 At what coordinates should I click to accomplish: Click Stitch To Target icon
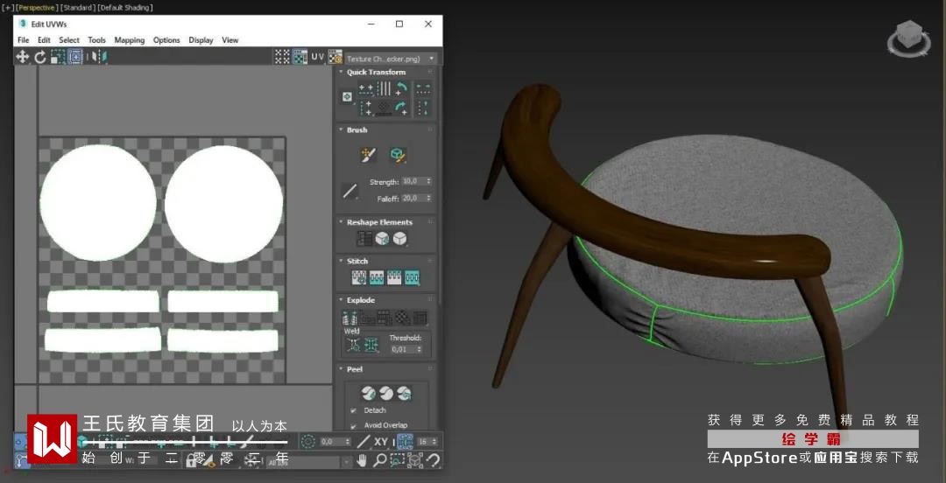[359, 278]
